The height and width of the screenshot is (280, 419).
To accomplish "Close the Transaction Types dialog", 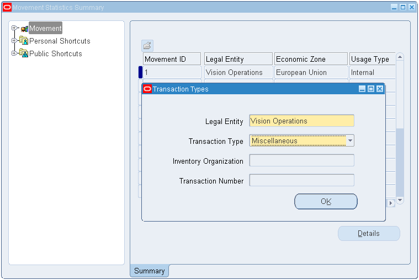I will tap(380, 89).
